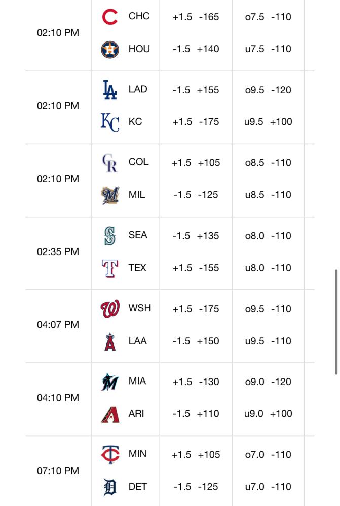Viewport: 340px width, 506px height.
Task: Choose over 8.0 -110 in SEA game
Action: point(268,236)
